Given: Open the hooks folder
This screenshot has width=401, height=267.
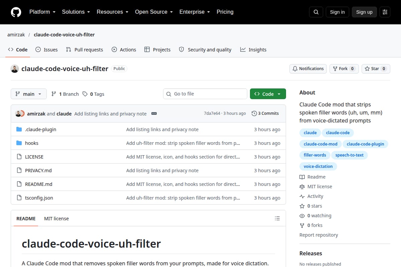Looking at the screenshot, I should click(x=32, y=143).
